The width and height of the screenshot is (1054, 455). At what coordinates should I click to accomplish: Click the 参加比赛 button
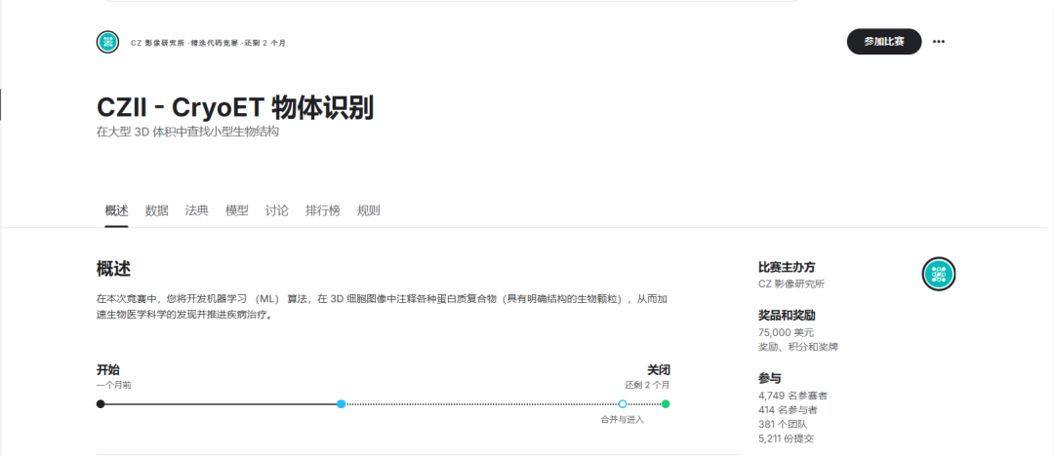tap(884, 42)
